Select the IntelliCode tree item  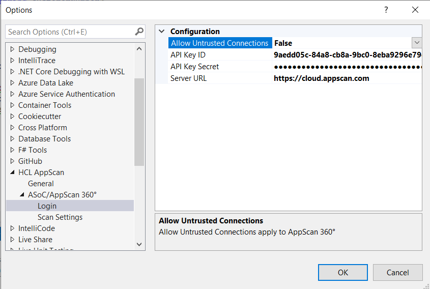click(x=37, y=228)
